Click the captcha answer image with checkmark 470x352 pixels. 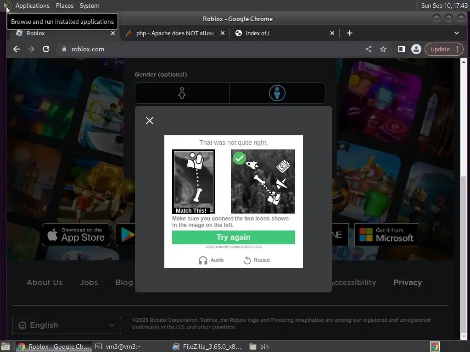tap(263, 181)
